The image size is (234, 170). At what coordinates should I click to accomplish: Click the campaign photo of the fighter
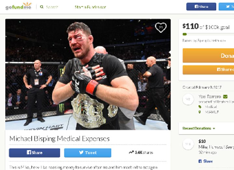point(88,74)
